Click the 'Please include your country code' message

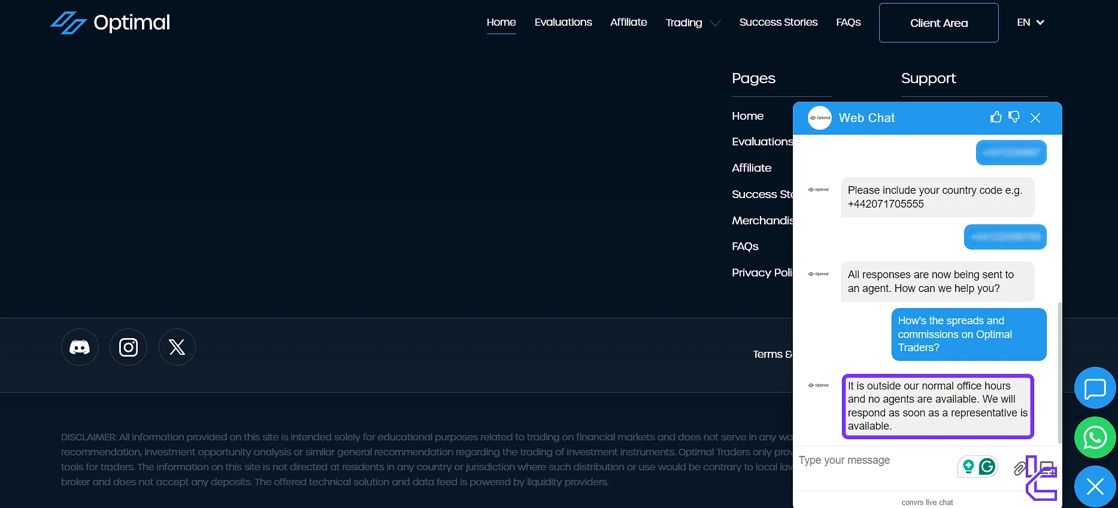point(937,197)
